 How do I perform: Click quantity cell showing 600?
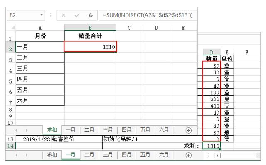click(212, 99)
